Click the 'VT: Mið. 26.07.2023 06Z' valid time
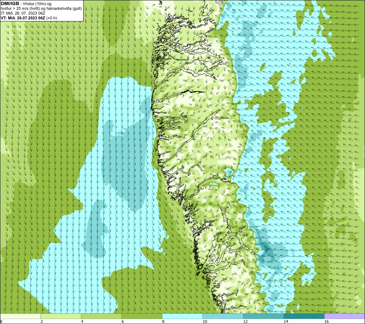This screenshot has height=324, width=365. 23,18
